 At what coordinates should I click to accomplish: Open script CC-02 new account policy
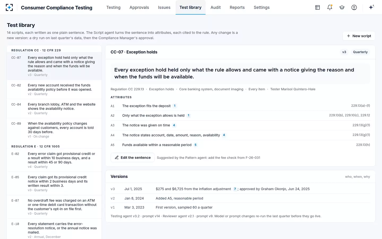point(54,89)
